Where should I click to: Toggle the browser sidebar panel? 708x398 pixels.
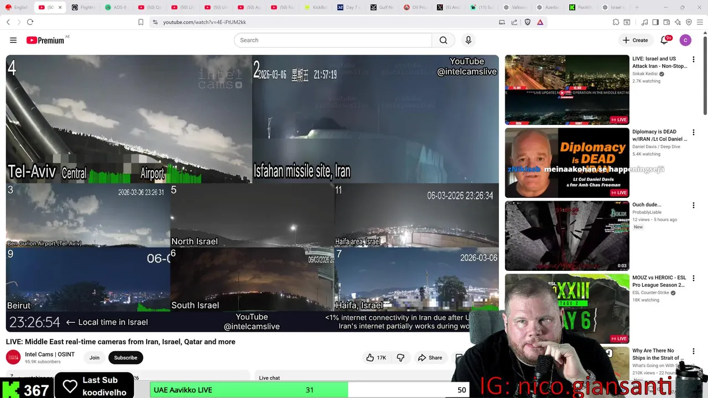pyautogui.click(x=655, y=22)
